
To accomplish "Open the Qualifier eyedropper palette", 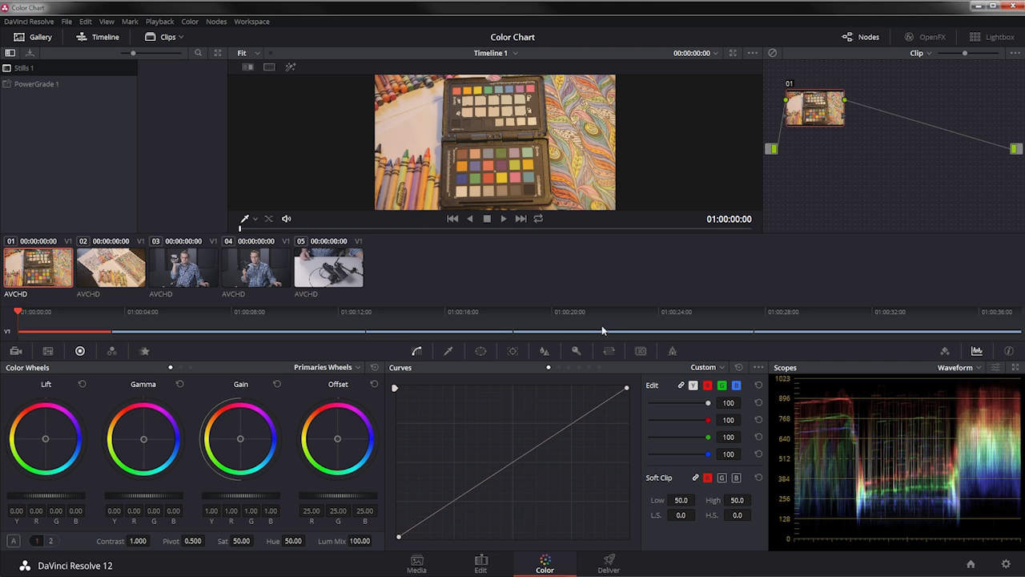I will 448,351.
